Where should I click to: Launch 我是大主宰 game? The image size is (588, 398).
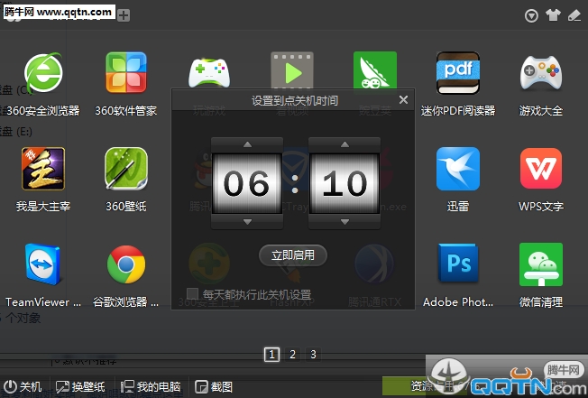43,169
